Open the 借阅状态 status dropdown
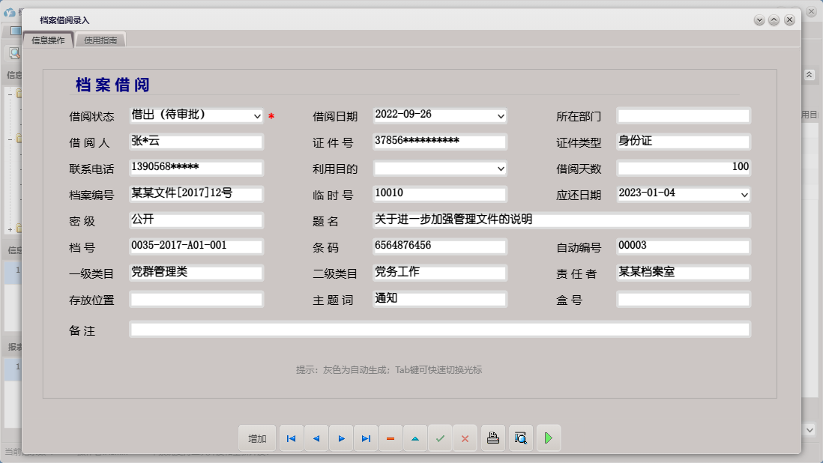823x463 pixels. pos(258,115)
